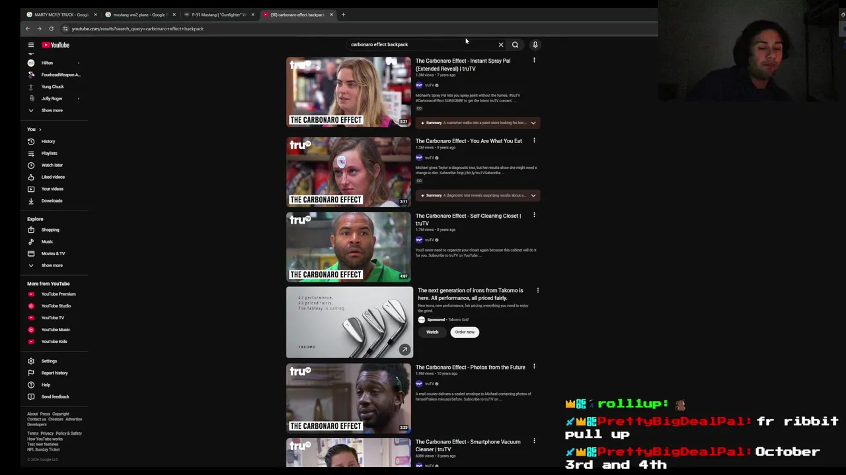Open Send feedback in sidebar
846x475 pixels.
tap(56, 396)
